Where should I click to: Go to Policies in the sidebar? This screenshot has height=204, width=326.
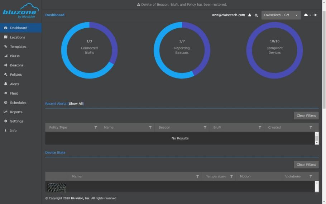pos(16,75)
